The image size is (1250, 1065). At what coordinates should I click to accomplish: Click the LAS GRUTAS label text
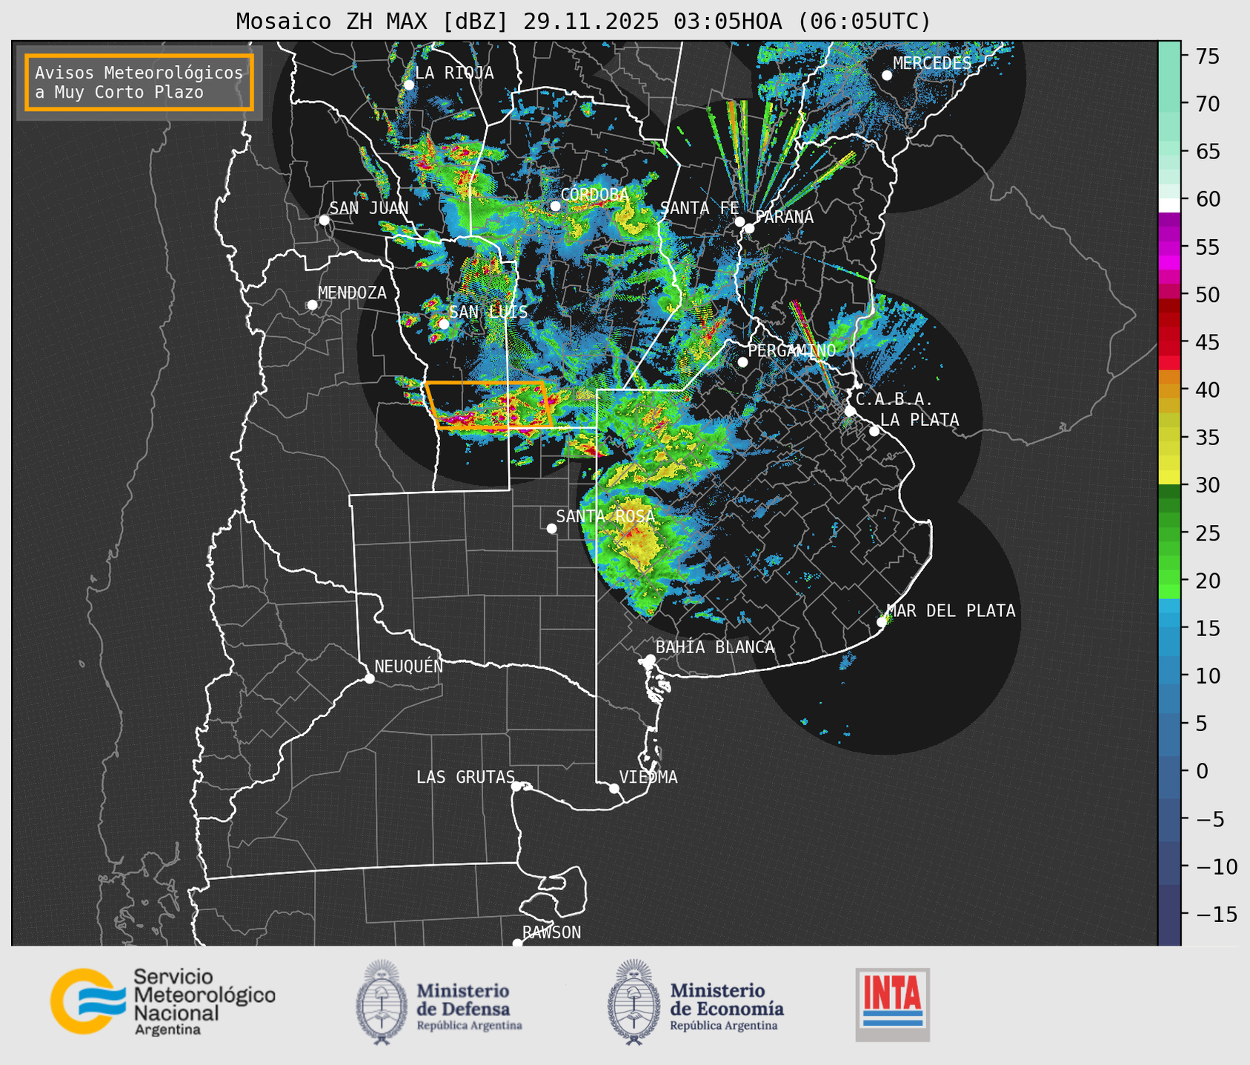pyautogui.click(x=465, y=777)
